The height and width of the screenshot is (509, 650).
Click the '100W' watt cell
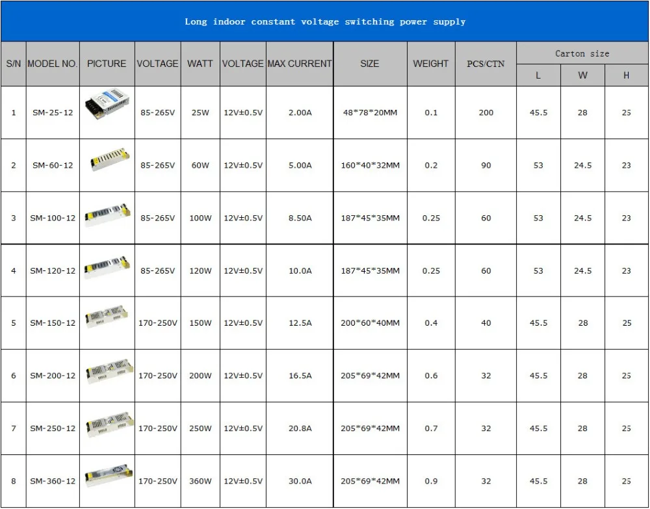tap(200, 218)
